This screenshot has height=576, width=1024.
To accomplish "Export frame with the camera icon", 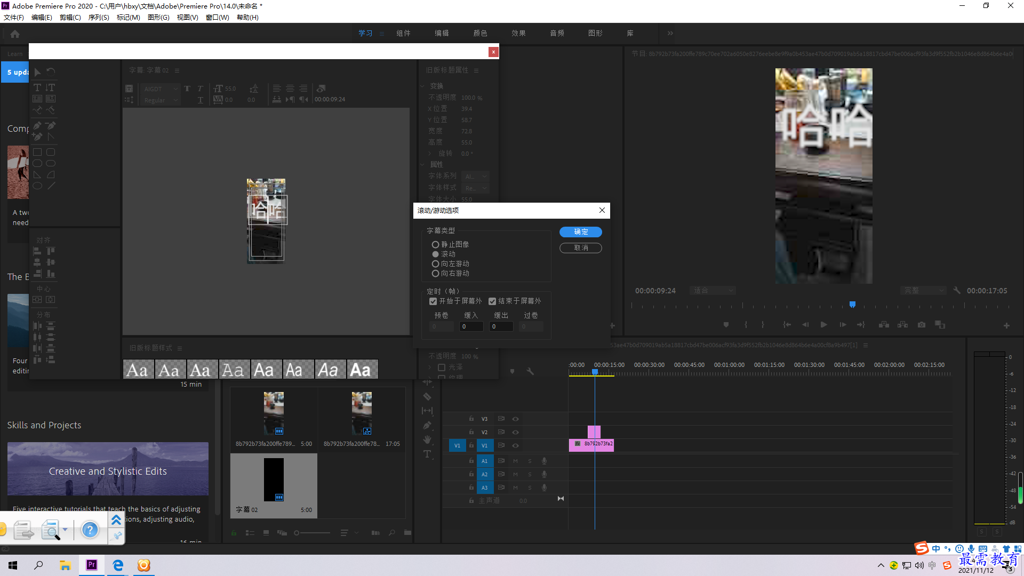I will (x=922, y=325).
